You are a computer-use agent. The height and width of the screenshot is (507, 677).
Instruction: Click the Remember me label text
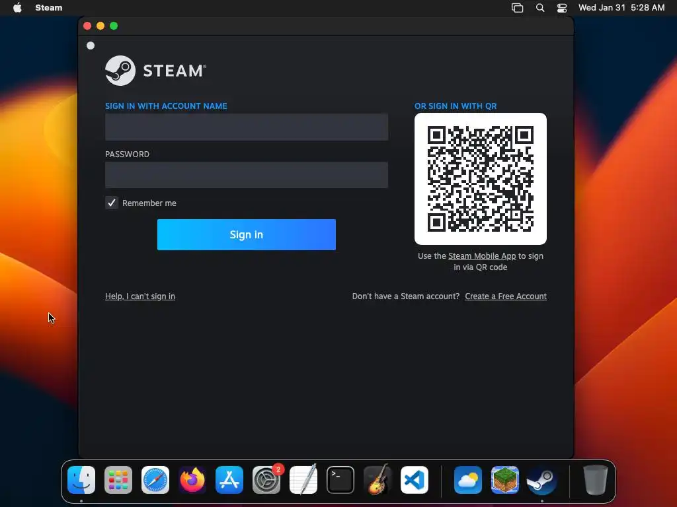coord(149,203)
